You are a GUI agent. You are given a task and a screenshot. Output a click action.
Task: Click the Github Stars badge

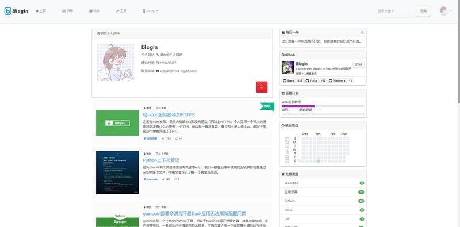click(x=289, y=80)
